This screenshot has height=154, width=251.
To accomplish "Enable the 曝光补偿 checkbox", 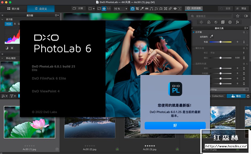I will (x=193, y=48).
